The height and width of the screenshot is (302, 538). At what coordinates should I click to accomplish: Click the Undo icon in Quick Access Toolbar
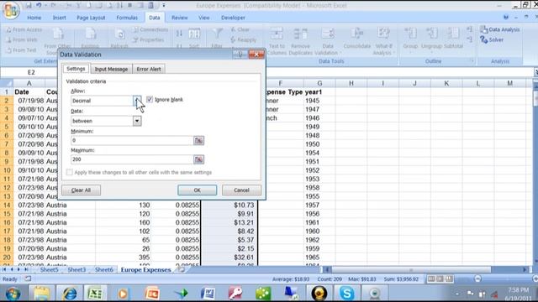point(39,5)
